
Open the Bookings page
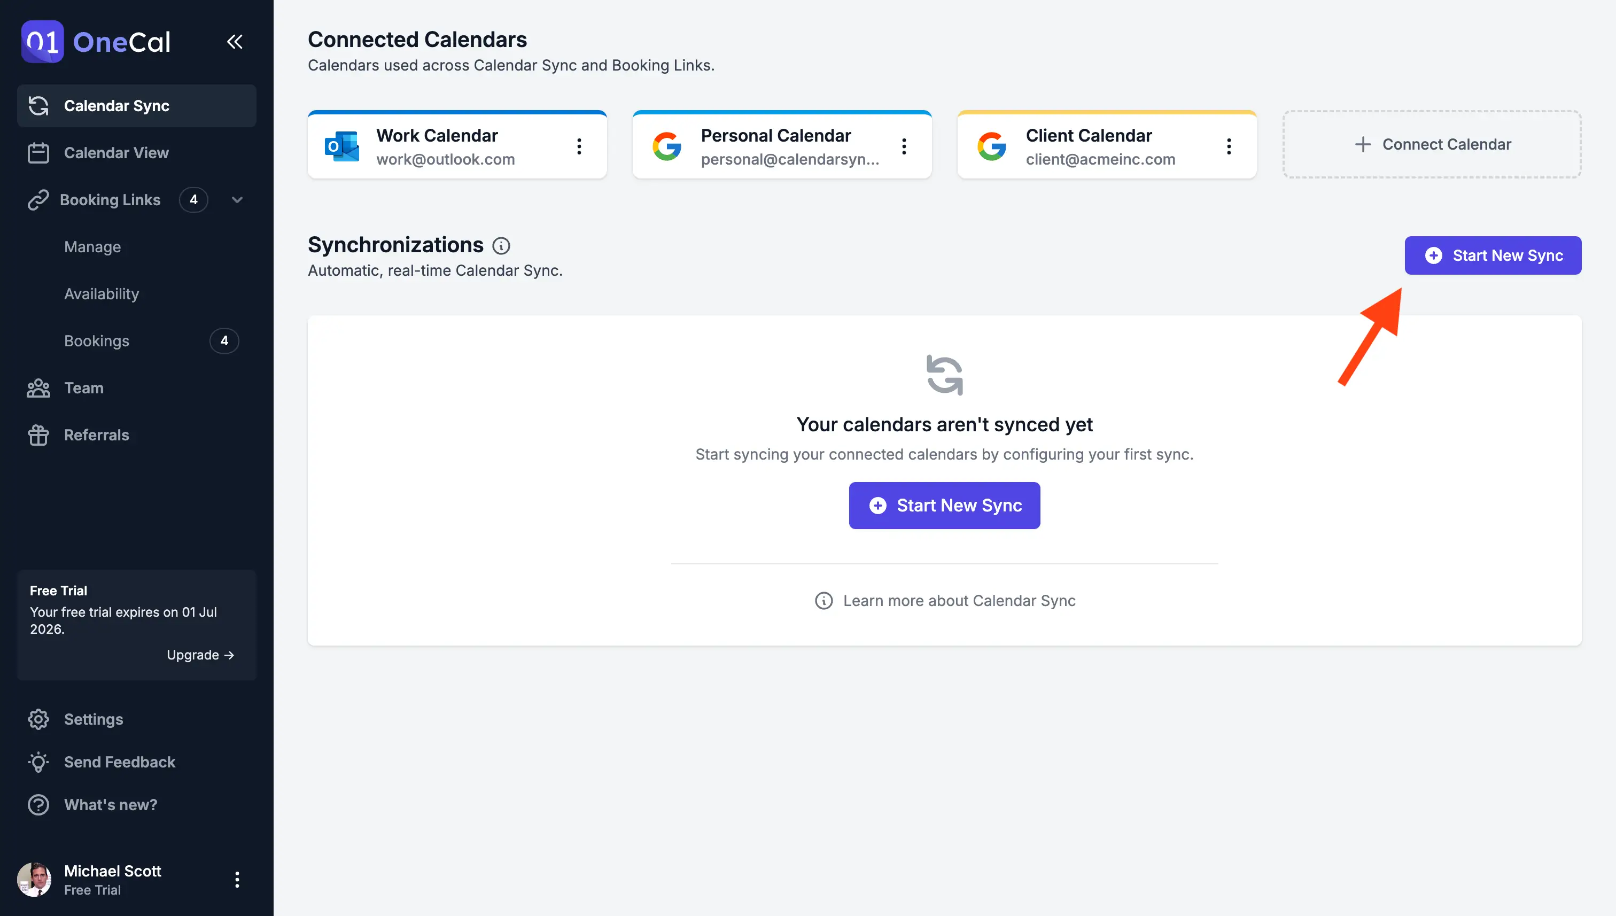point(96,340)
